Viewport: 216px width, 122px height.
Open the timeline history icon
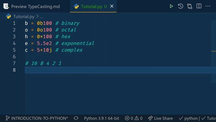(x=181, y=6)
